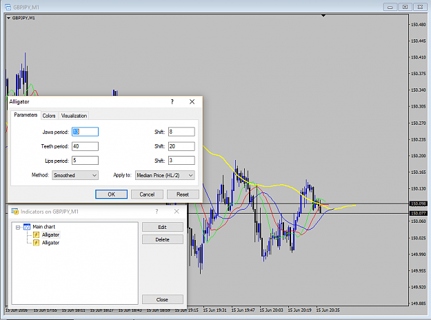Screen dimensions: 431x320
Task: Click the 15 Jun 20:03 time label
Action: (x=271, y=310)
